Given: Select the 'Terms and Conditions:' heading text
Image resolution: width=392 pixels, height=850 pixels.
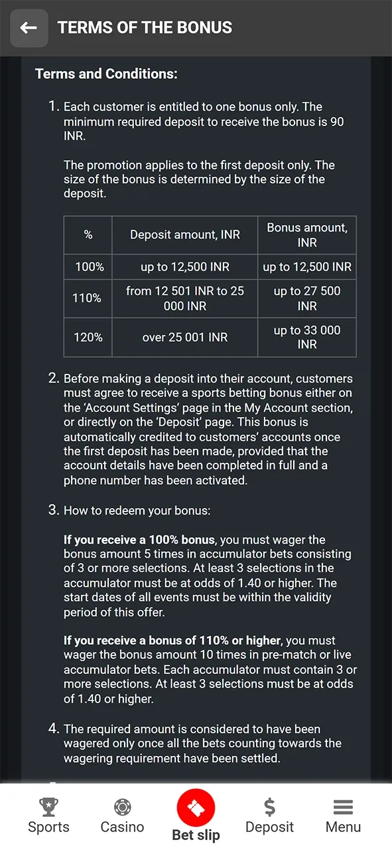Looking at the screenshot, I should pyautogui.click(x=106, y=74).
